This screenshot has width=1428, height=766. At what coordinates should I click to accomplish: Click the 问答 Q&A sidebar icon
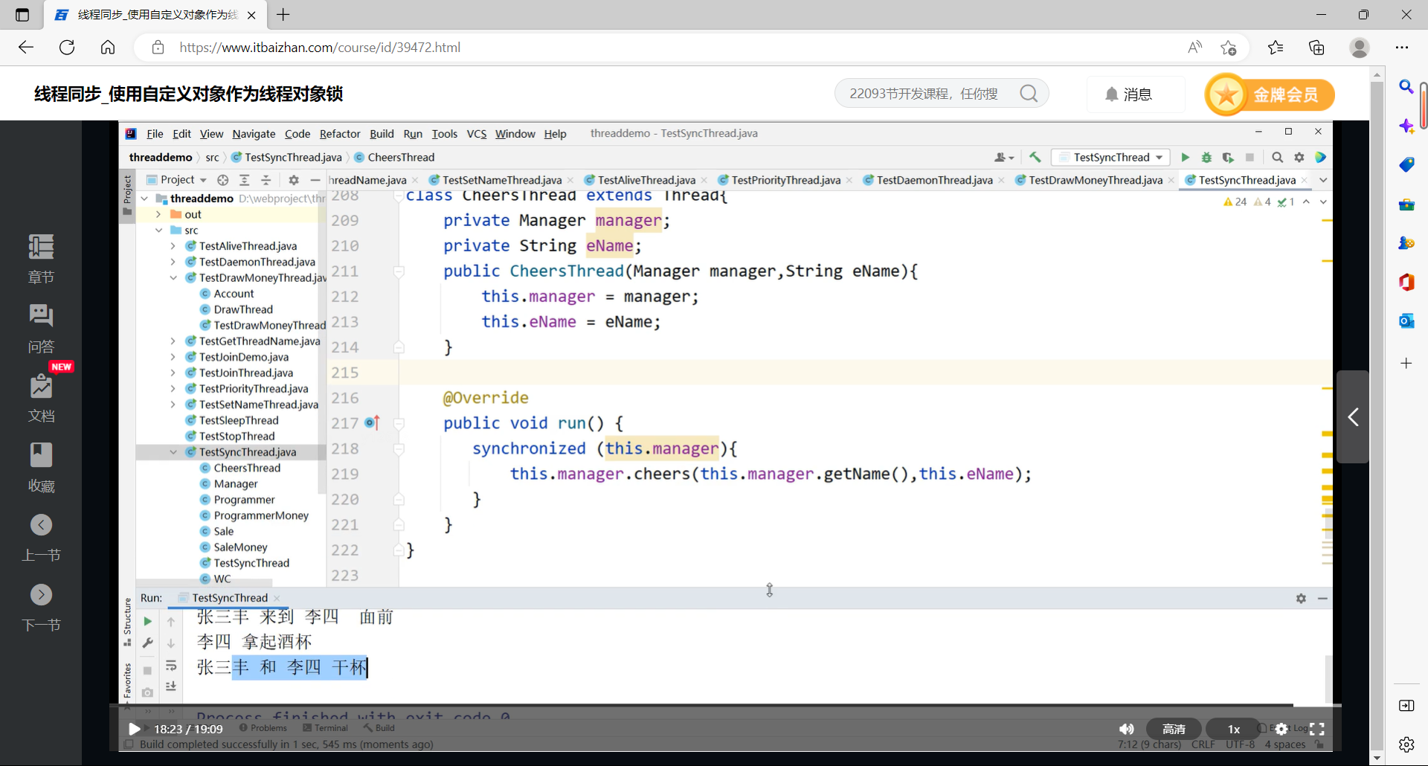pos(41,329)
